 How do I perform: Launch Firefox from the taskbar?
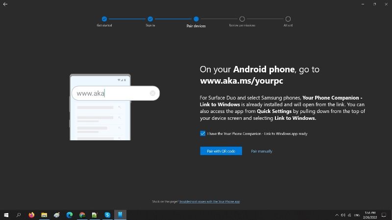31,215
